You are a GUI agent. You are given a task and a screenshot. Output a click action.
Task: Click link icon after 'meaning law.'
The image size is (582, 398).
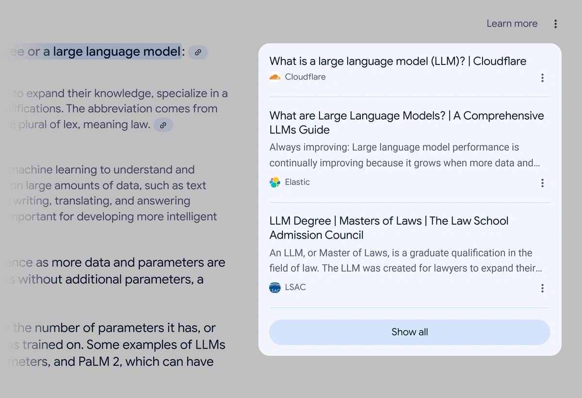163,125
